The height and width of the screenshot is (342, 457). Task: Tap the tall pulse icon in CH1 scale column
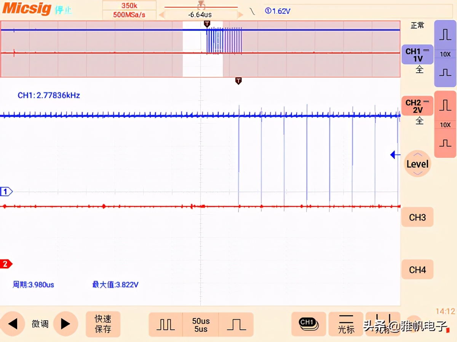click(x=445, y=35)
